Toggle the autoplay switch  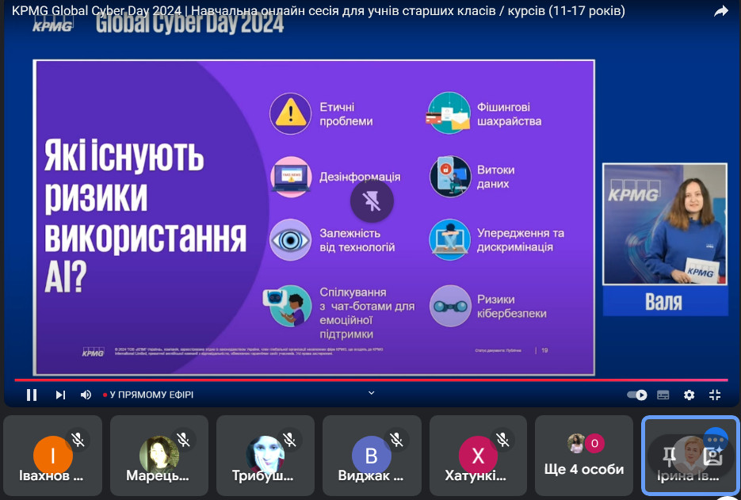(636, 395)
